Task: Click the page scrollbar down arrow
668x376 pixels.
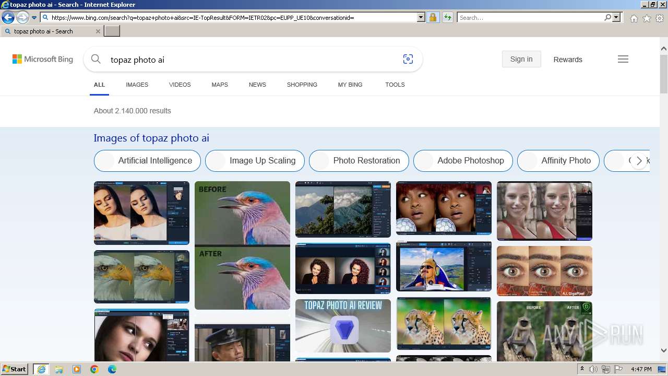Action: pos(664,350)
